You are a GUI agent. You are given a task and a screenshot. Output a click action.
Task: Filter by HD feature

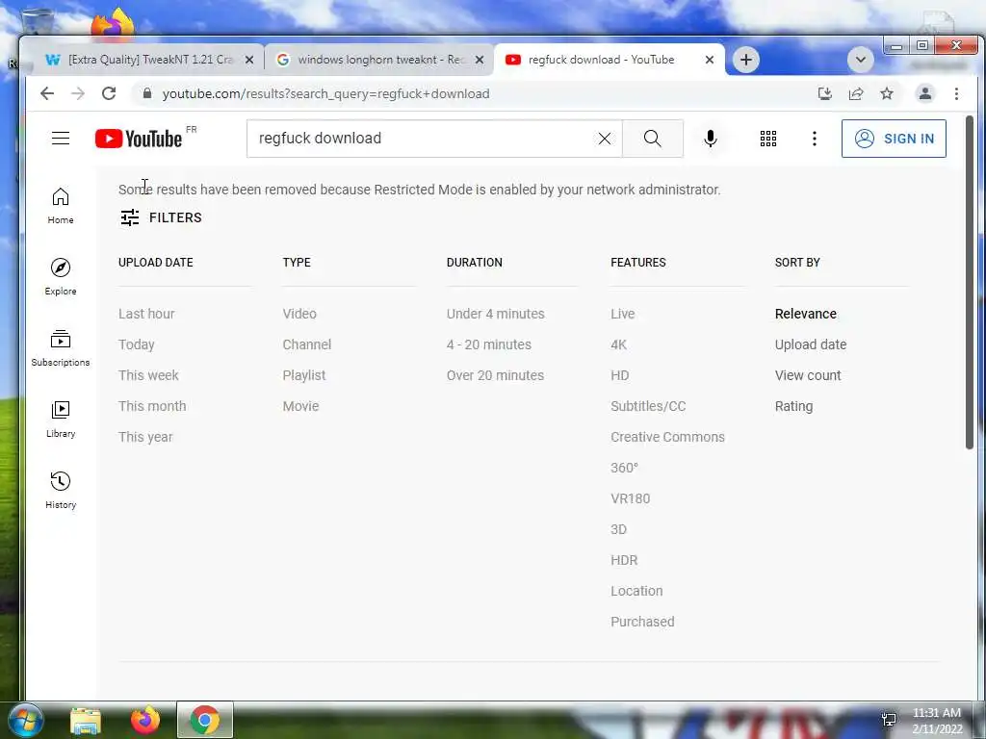point(620,375)
